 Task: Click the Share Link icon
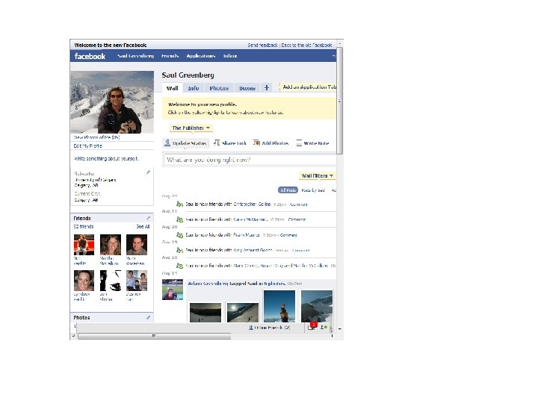(217, 143)
